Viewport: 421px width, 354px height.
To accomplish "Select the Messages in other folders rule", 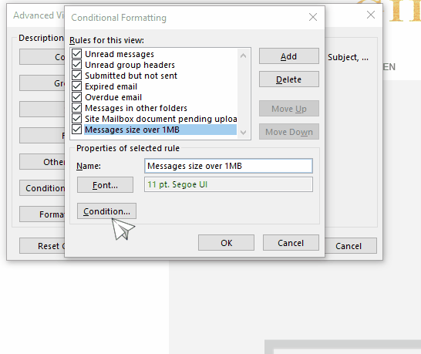I will pyautogui.click(x=136, y=108).
